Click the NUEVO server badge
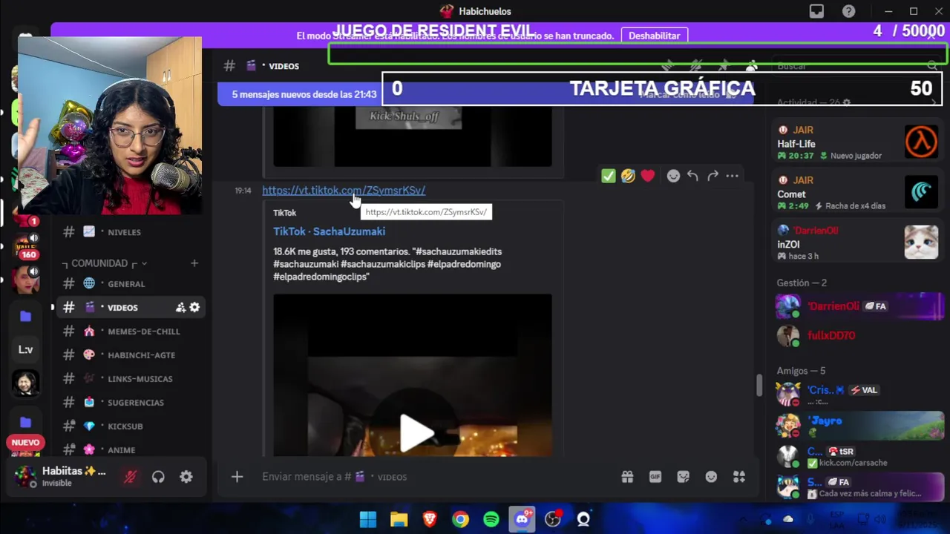This screenshot has width=950, height=534. pyautogui.click(x=25, y=443)
